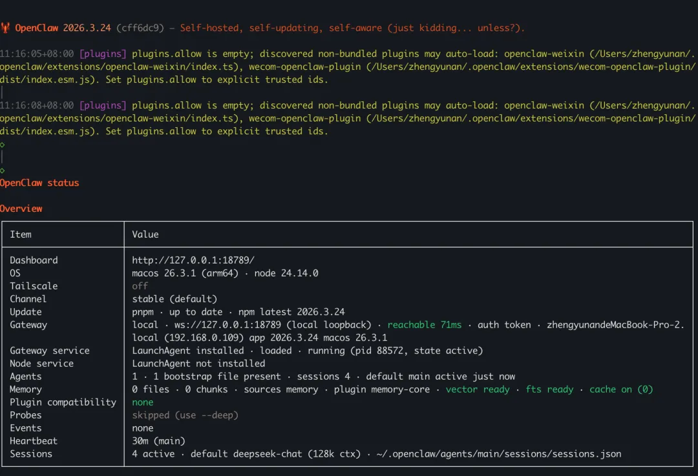Click the 'auth token' gateway text
Viewport: 698px width, 476px height.
[x=504, y=325]
